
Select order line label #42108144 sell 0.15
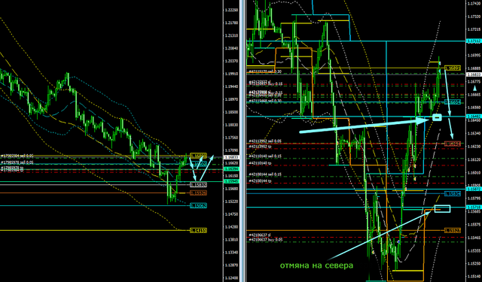pyautogui.click(x=265, y=174)
